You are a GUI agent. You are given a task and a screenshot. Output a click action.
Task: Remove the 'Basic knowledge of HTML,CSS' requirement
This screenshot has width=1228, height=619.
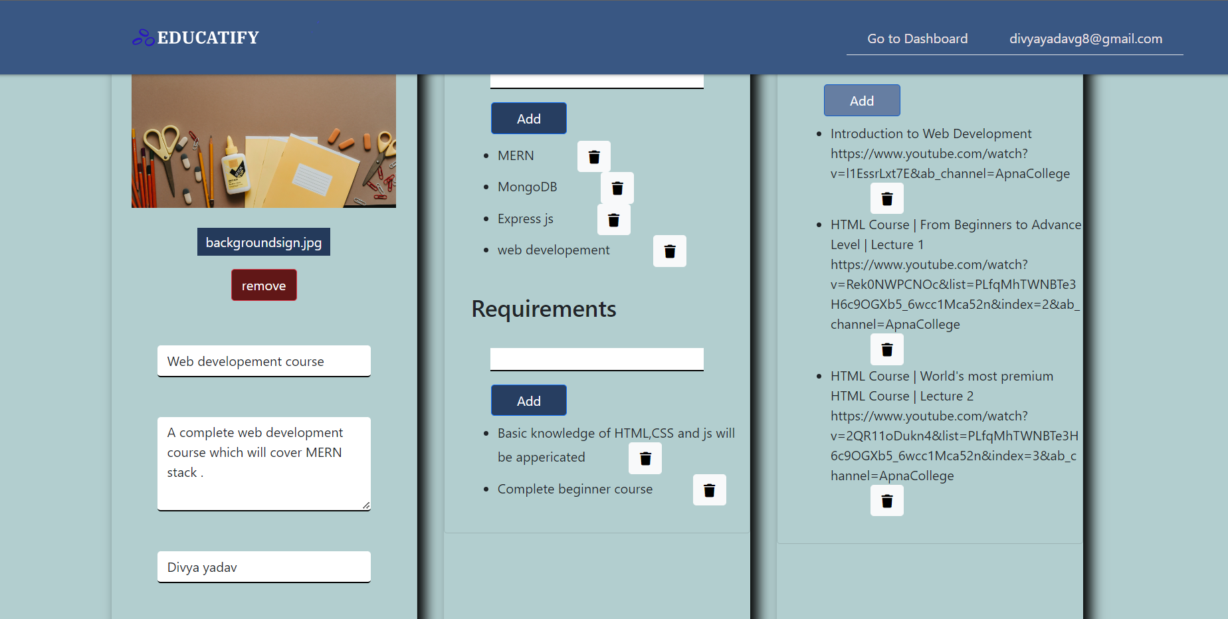(x=645, y=458)
